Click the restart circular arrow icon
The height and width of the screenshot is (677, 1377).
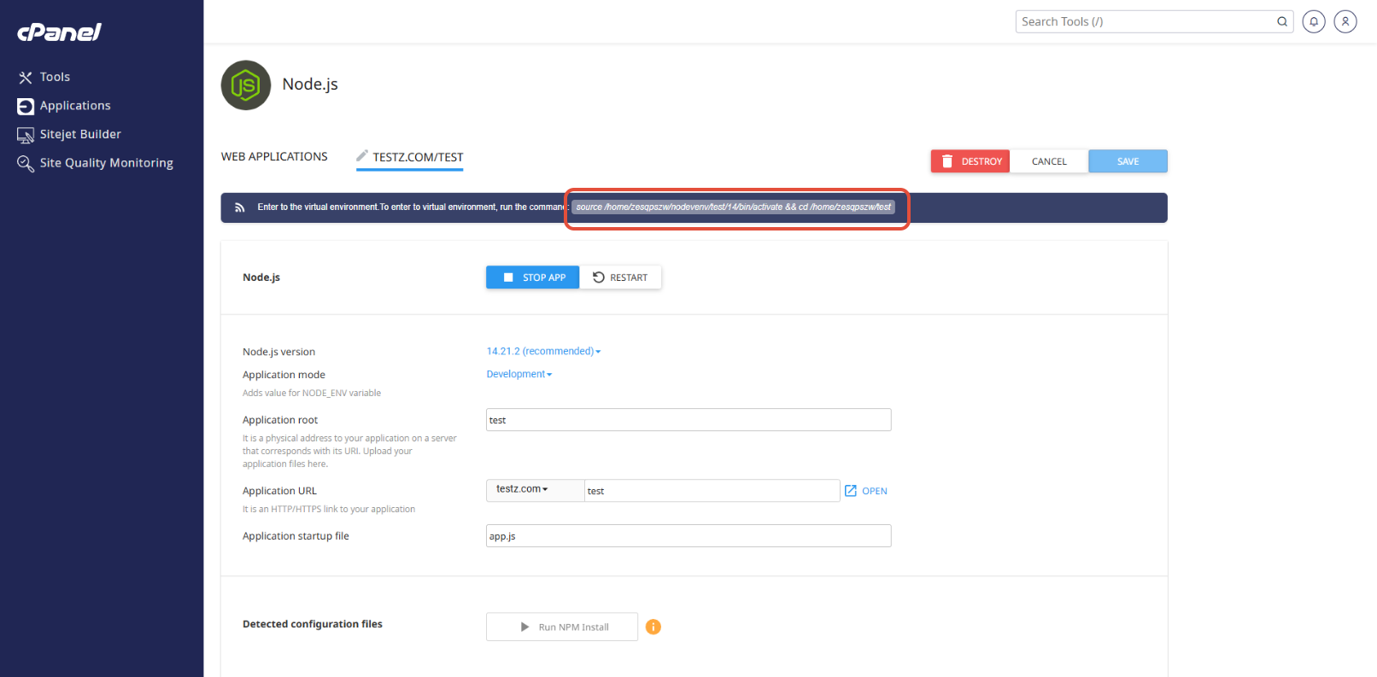599,277
